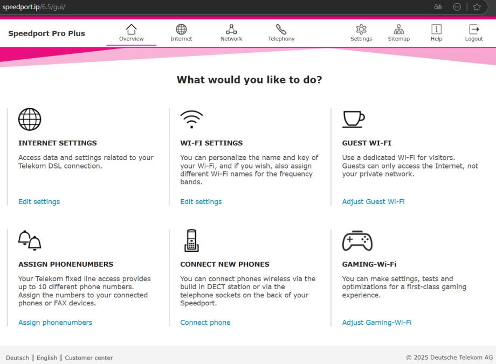The height and width of the screenshot is (364, 496).
Task: Click the Telephony handset icon
Action: click(281, 29)
